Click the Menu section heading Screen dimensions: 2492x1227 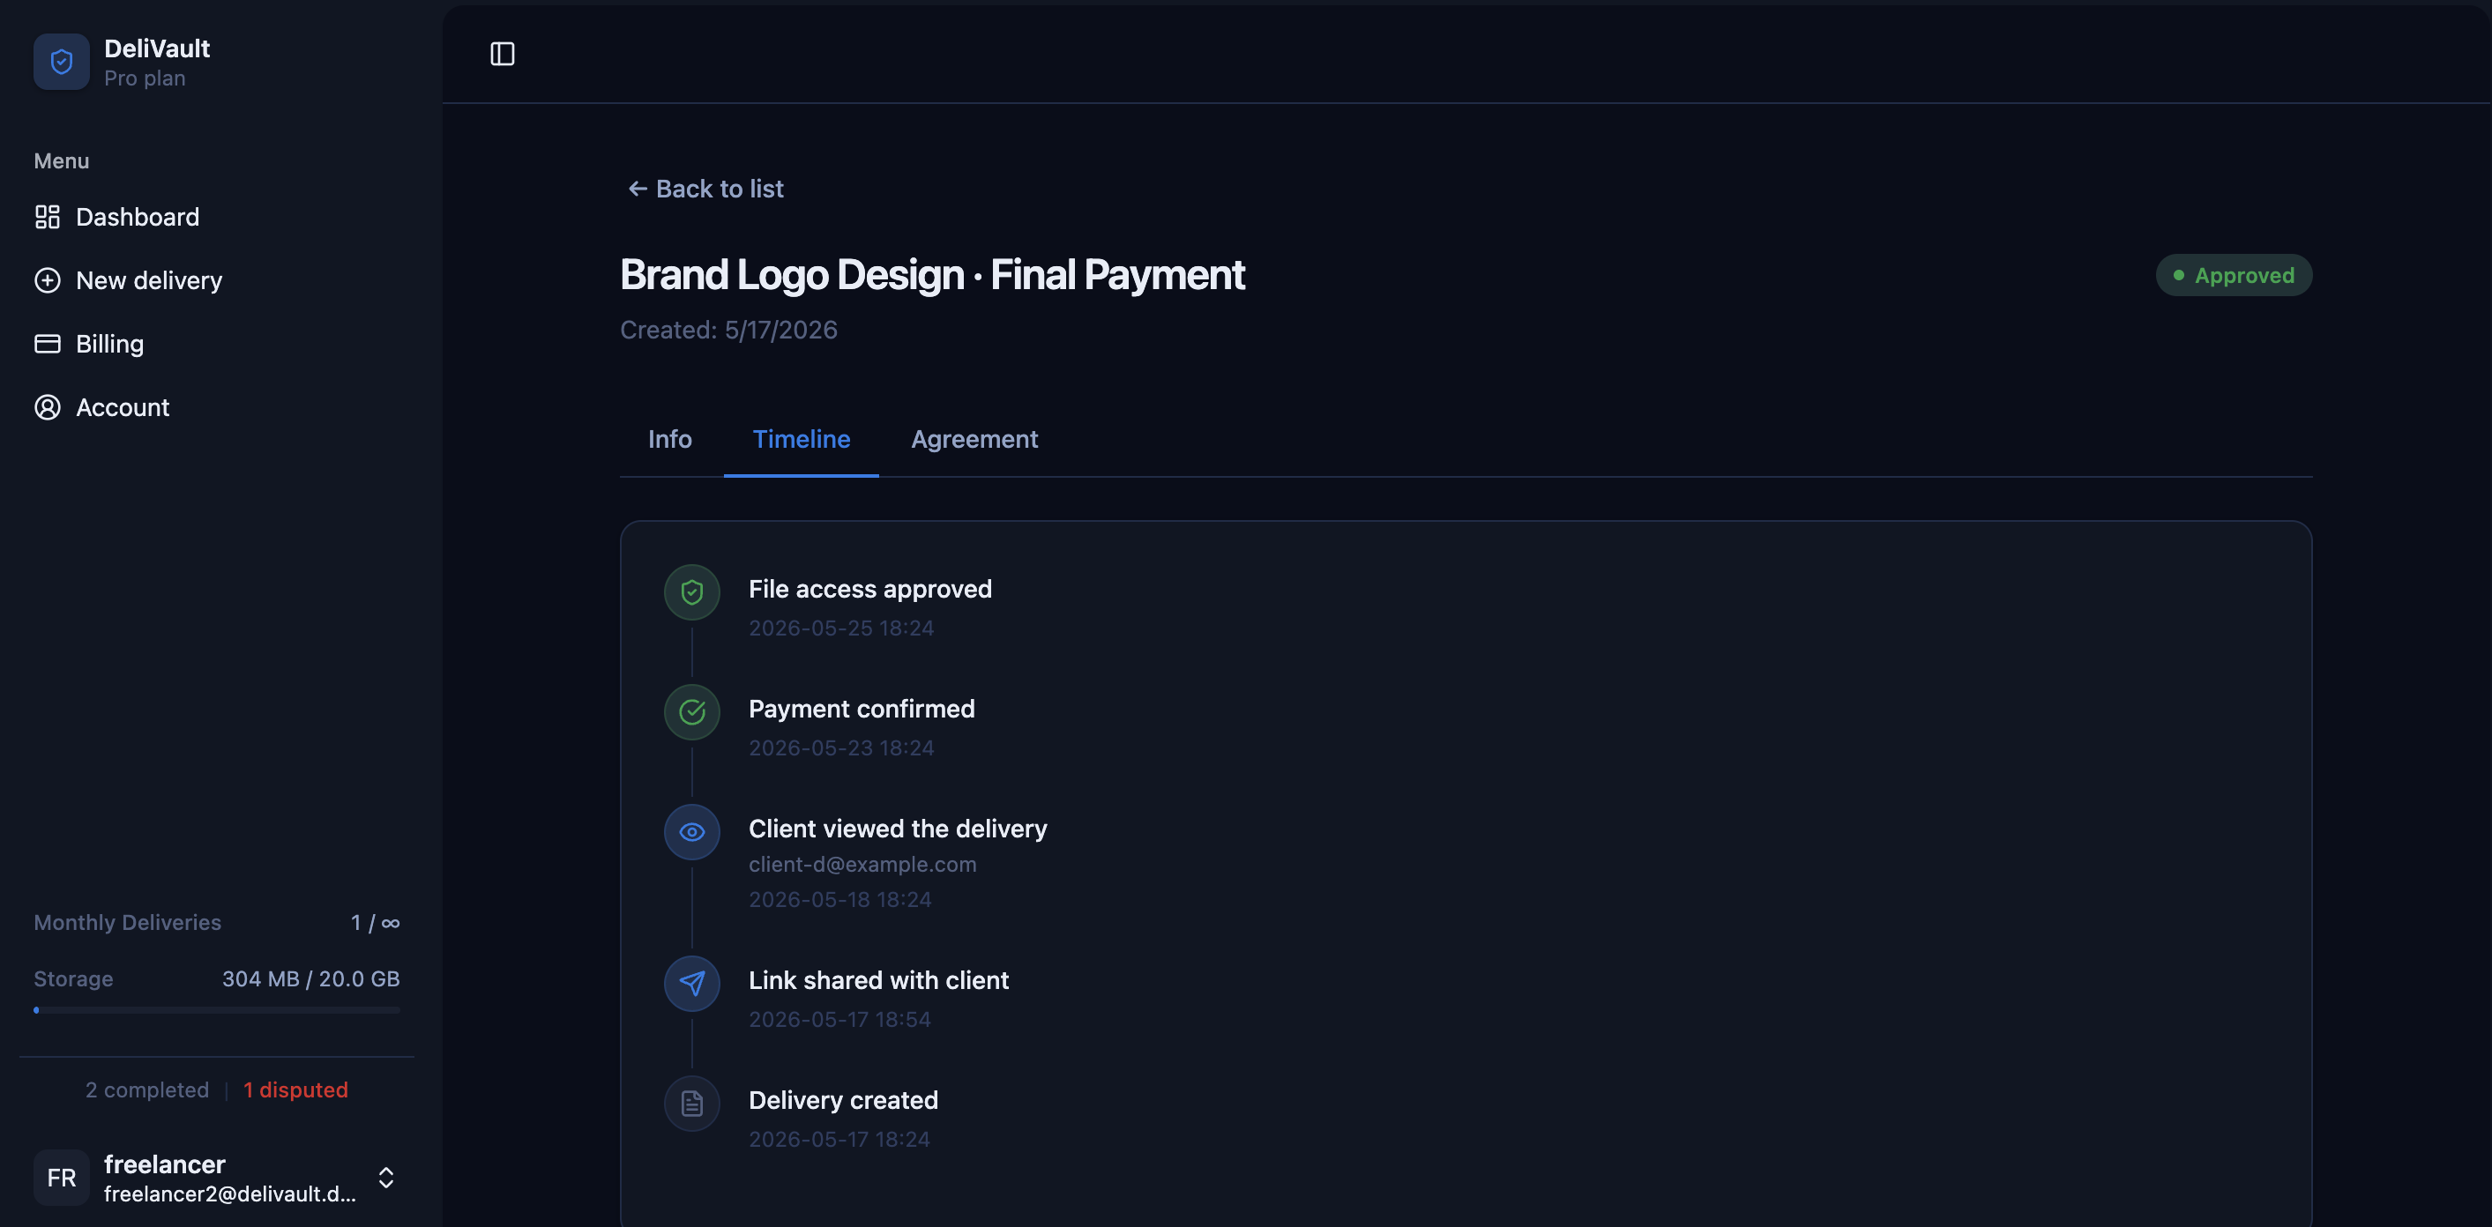[x=61, y=160]
